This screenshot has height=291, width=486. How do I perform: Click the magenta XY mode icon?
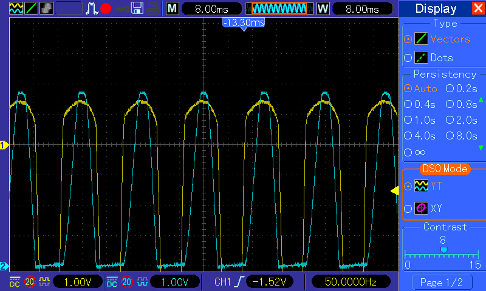(421, 208)
